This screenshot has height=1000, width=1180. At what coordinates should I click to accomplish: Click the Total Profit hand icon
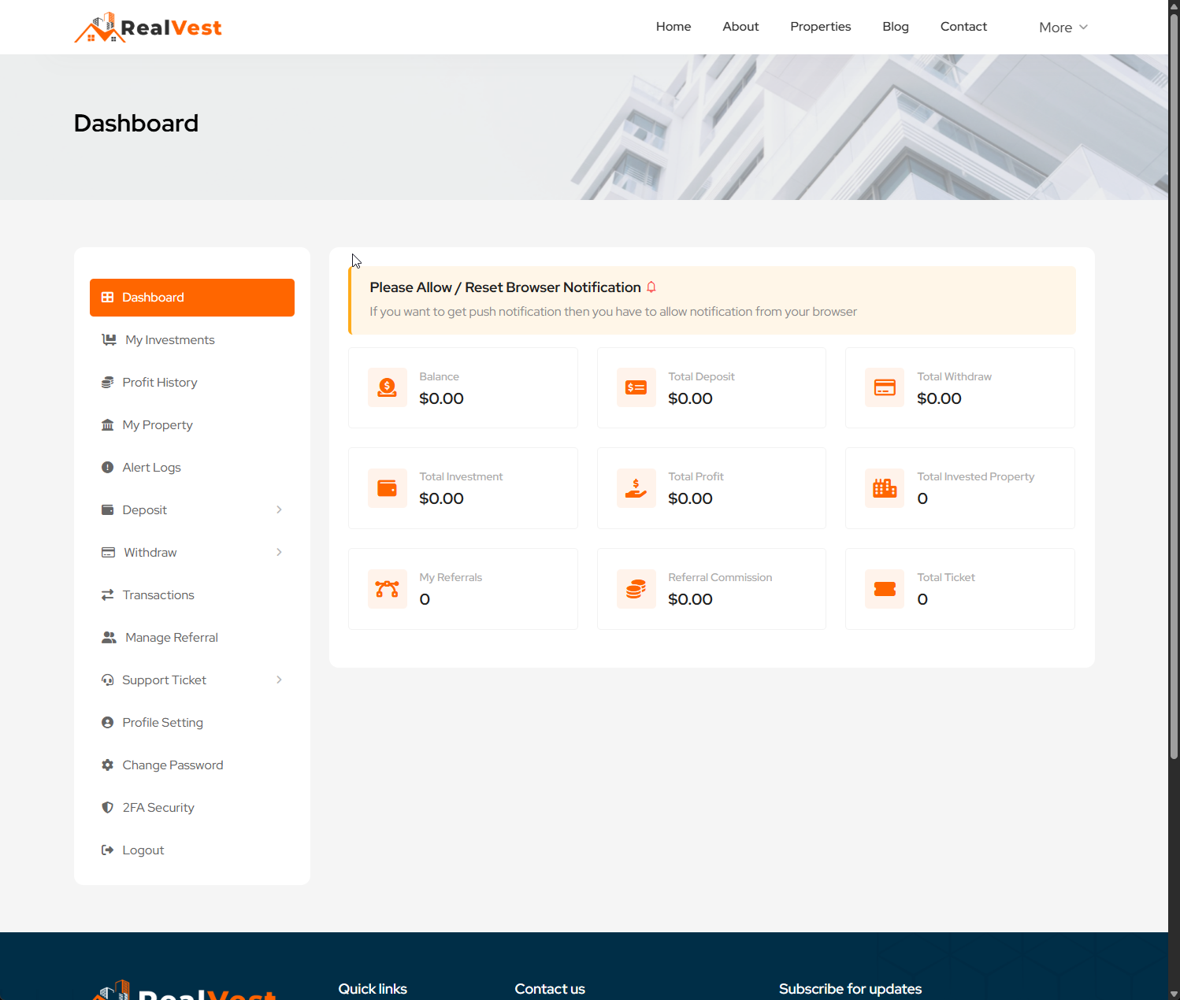click(636, 488)
